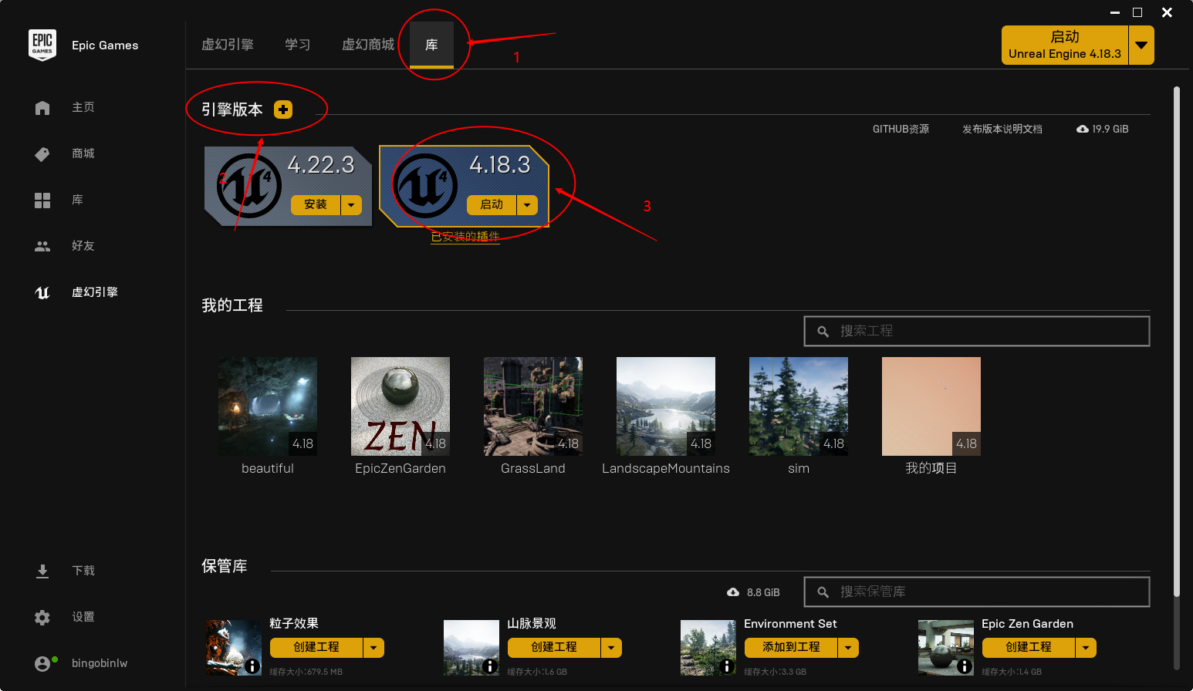Show info for 粒子效果 asset
The width and height of the screenshot is (1193, 691).
pos(252,666)
